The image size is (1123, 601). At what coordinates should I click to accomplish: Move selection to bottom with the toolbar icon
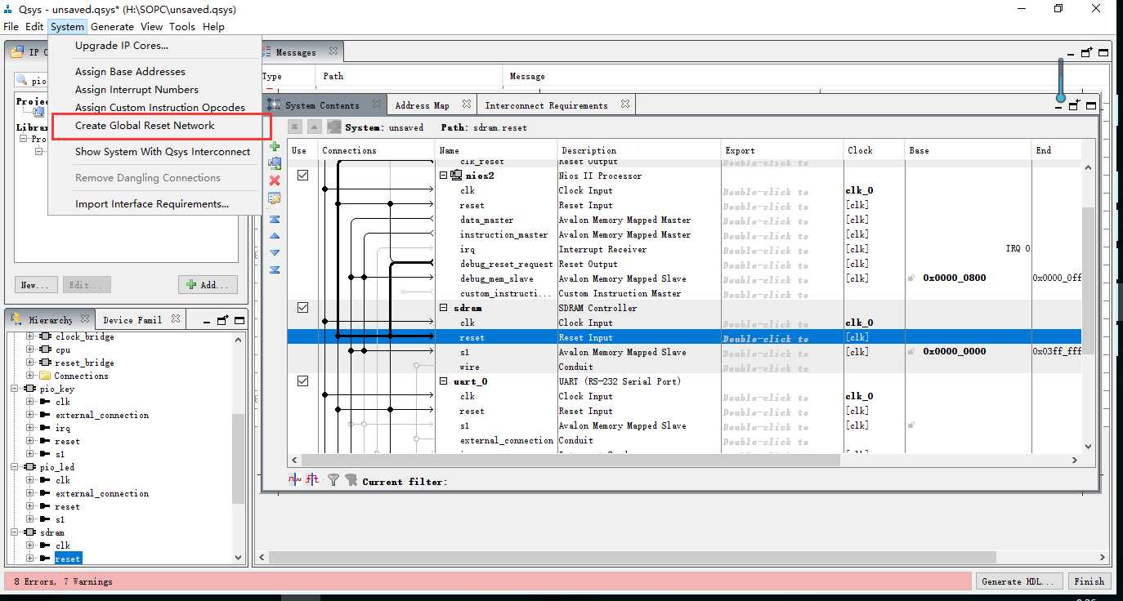coord(275,269)
